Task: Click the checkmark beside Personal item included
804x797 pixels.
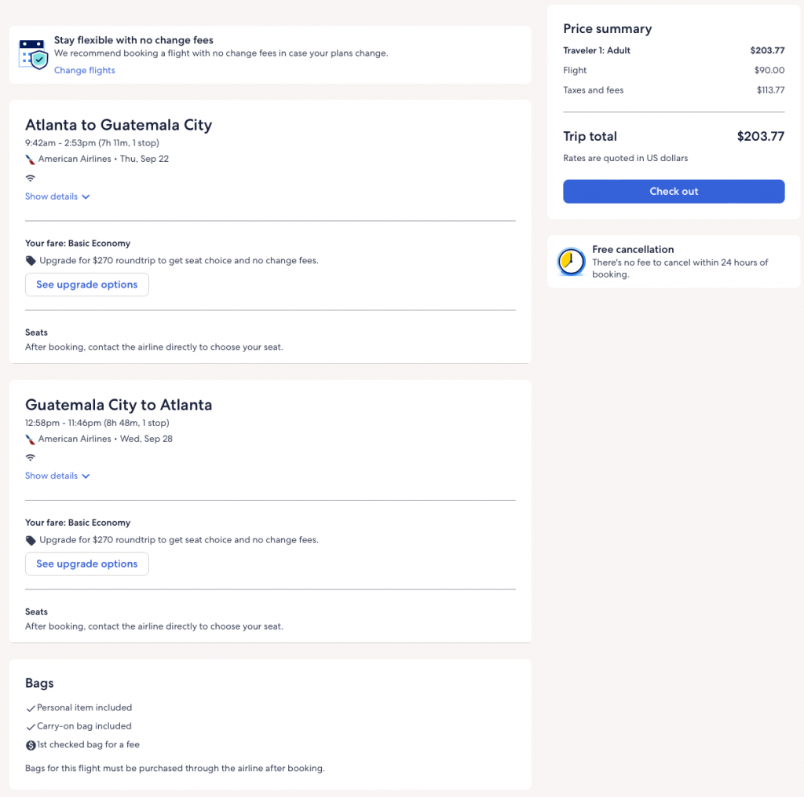Action: 31,708
